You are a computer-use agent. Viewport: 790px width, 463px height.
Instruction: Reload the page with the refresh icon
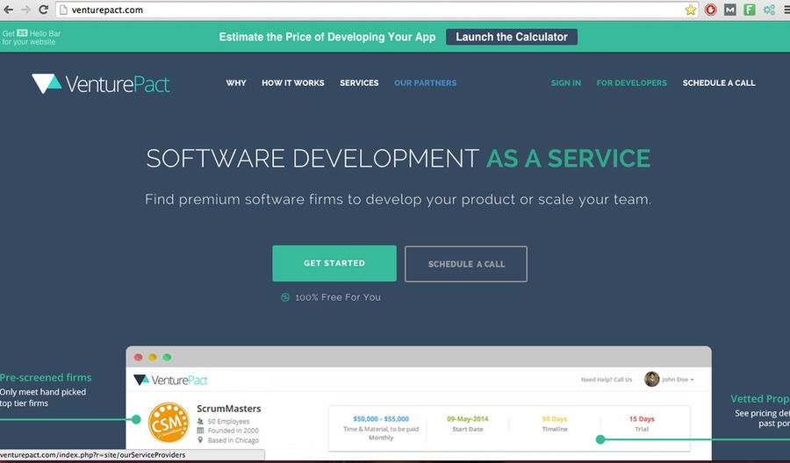pos(43,10)
